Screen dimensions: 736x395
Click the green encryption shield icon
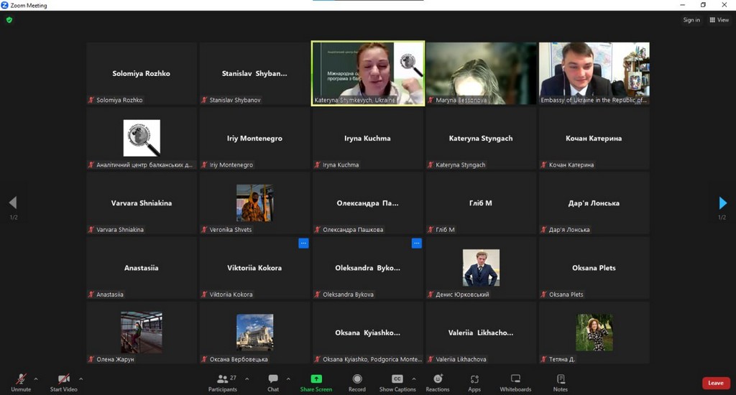(9, 20)
